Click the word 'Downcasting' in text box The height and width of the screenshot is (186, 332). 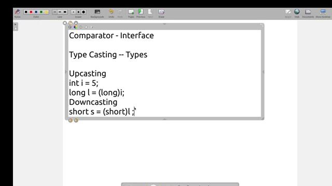pyautogui.click(x=93, y=102)
